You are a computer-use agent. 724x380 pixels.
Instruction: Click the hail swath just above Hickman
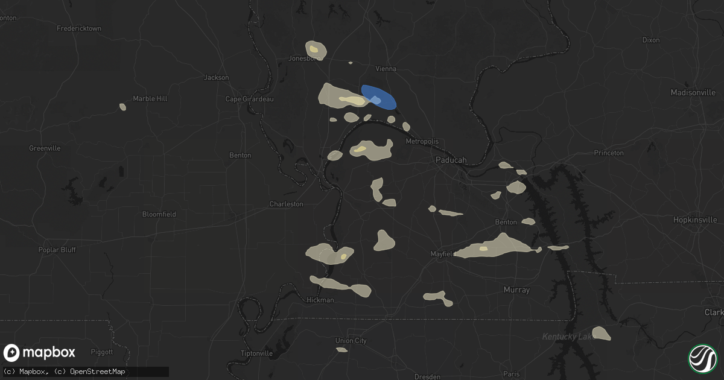341,287
